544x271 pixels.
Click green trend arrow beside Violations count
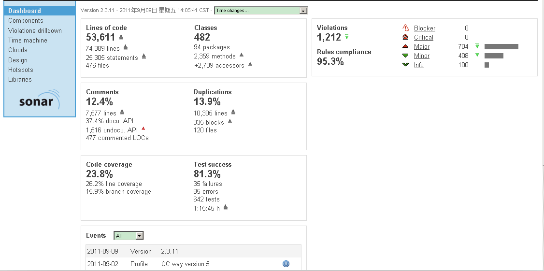(x=346, y=36)
